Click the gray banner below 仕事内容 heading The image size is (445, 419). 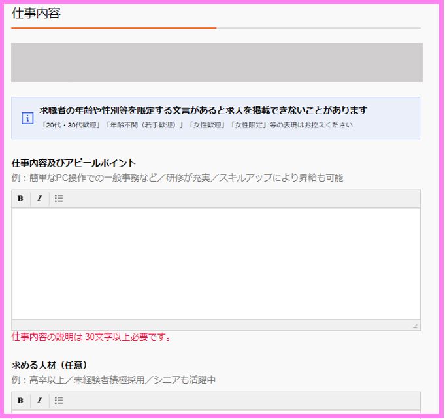[x=217, y=63]
